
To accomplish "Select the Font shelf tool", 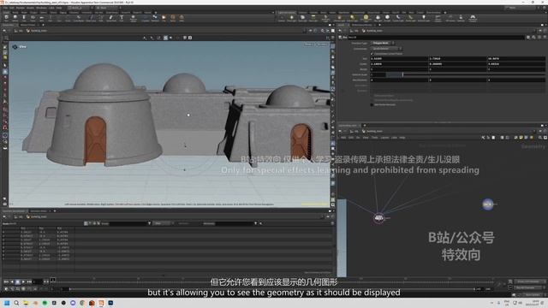I will click(122, 18).
